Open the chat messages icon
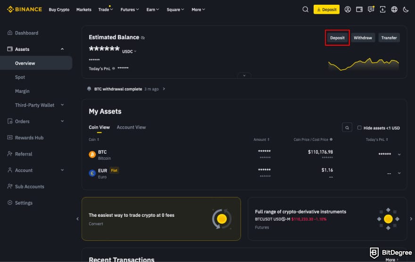Image resolution: width=415 pixels, height=262 pixels. 371,9
